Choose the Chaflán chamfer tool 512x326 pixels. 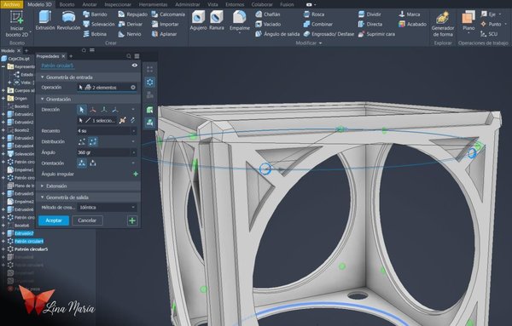(268, 14)
